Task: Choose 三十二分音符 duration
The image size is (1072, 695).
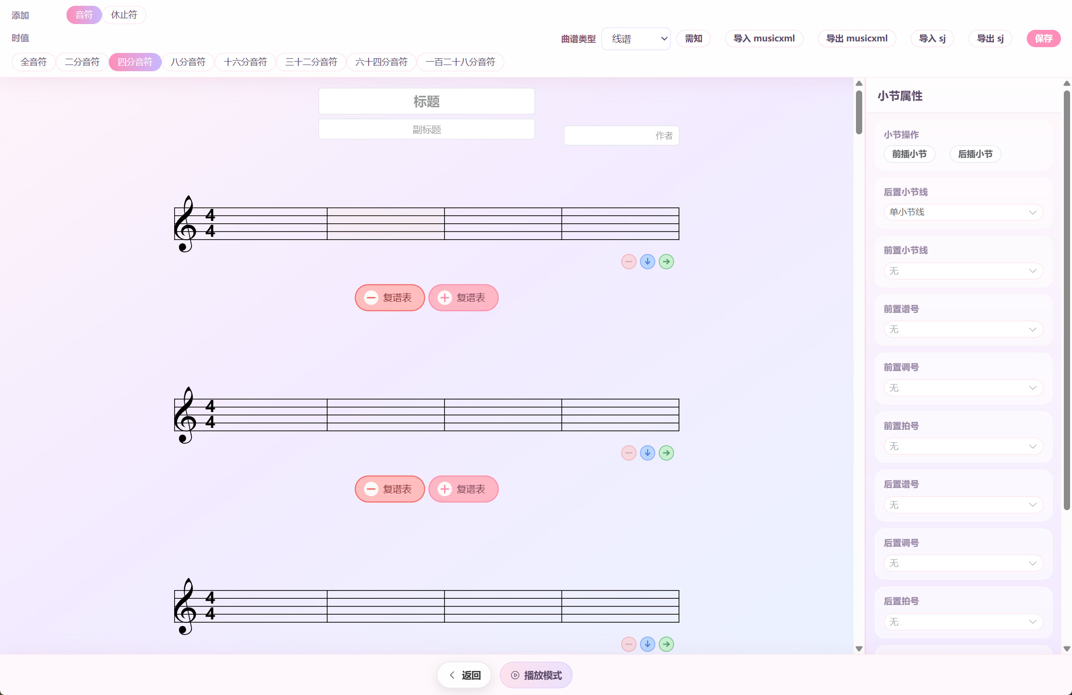Action: [x=311, y=62]
